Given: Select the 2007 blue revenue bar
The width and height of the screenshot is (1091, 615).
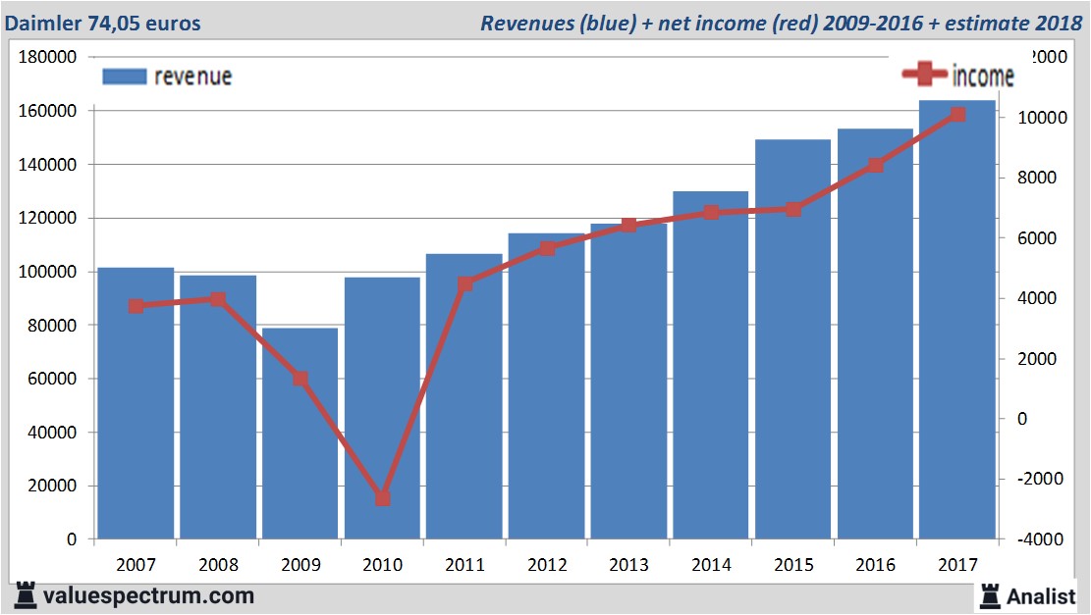Looking at the screenshot, I should tap(136, 403).
